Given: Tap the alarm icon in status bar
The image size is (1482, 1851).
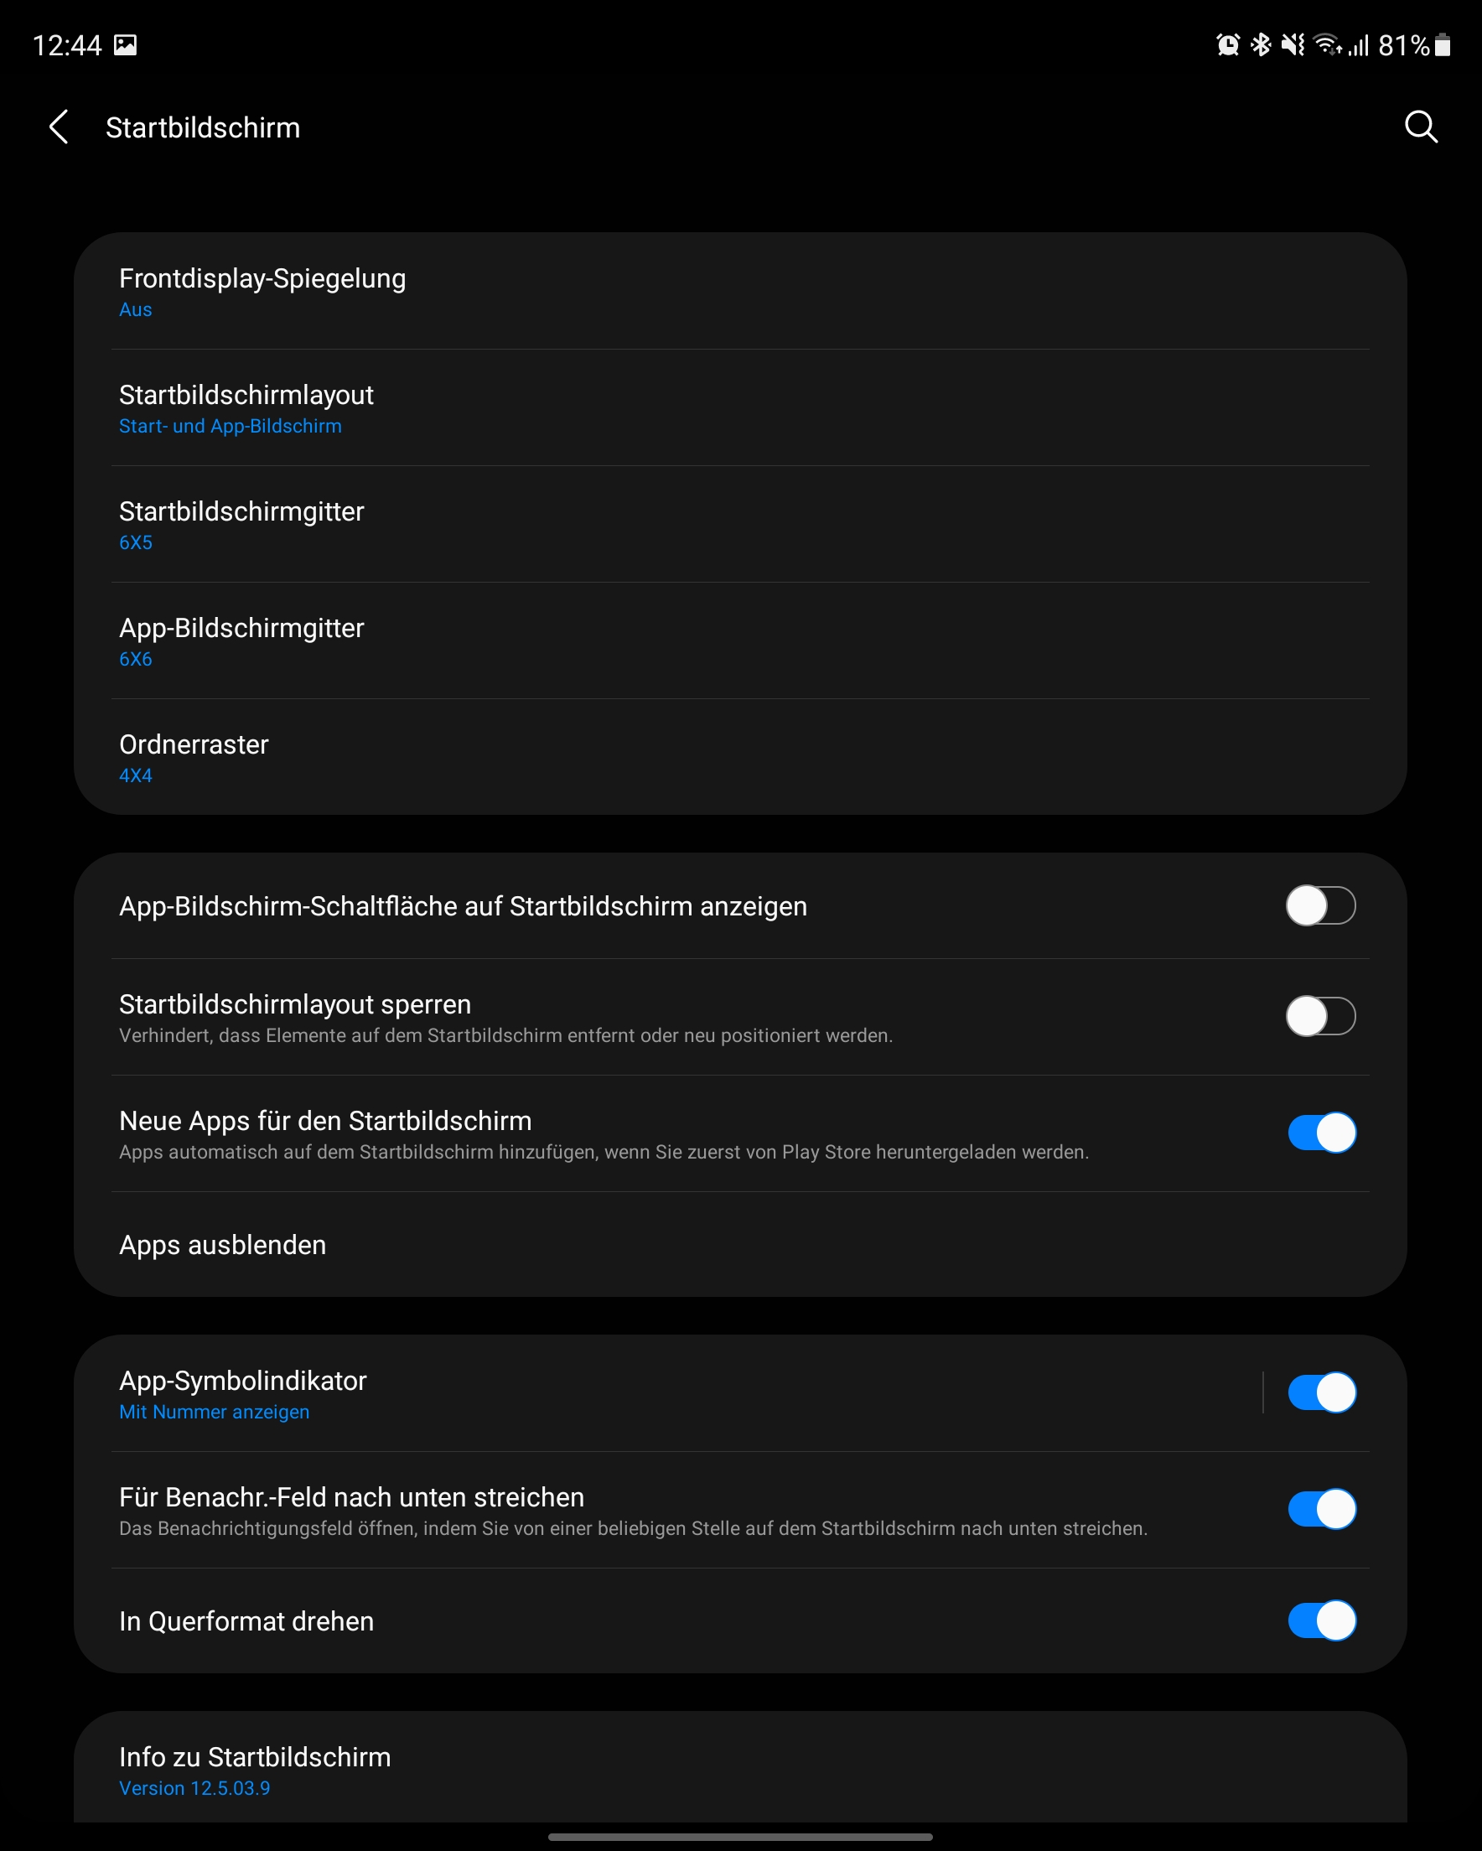Looking at the screenshot, I should pos(1228,44).
